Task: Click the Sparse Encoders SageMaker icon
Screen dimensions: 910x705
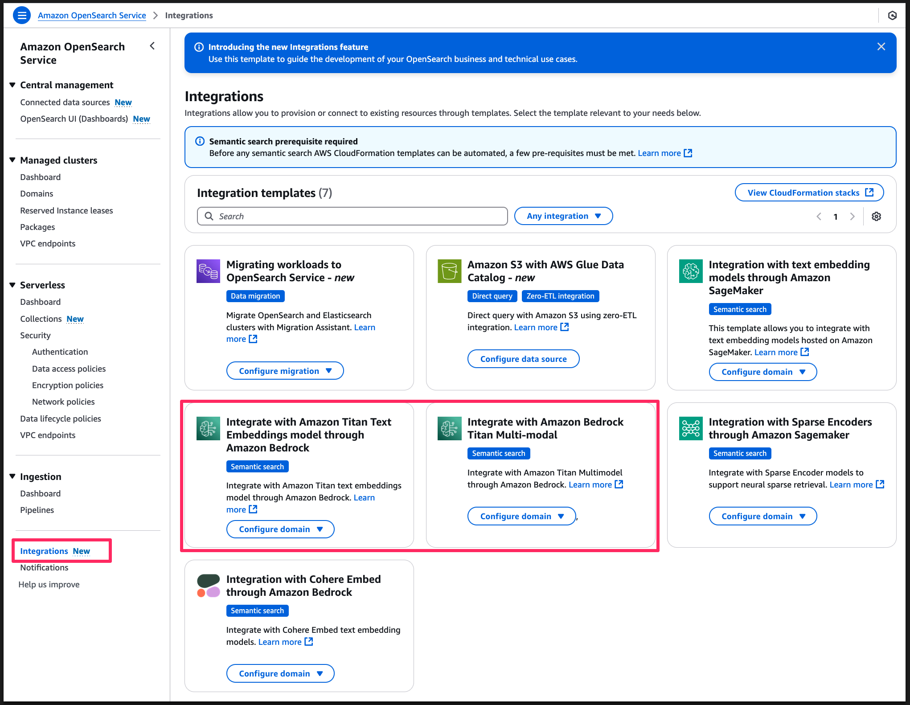Action: pos(690,428)
